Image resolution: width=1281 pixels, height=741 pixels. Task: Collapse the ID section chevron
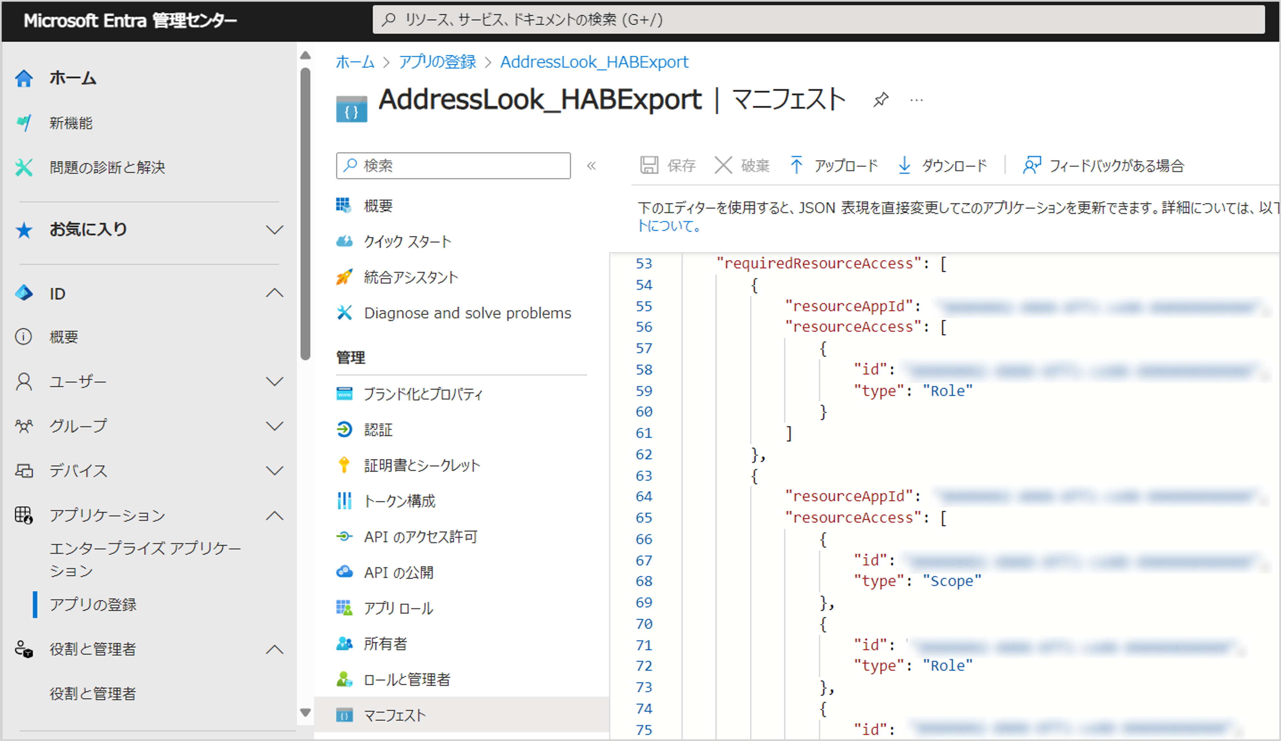click(x=274, y=293)
